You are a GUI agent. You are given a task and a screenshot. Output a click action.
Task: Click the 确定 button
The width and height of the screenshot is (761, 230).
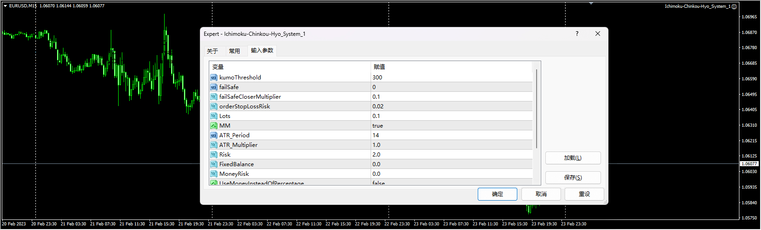tap(498, 194)
